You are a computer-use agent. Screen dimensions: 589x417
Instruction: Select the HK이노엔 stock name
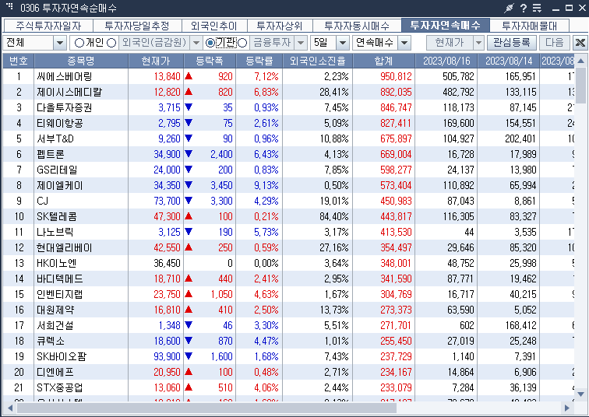pyautogui.click(x=57, y=263)
